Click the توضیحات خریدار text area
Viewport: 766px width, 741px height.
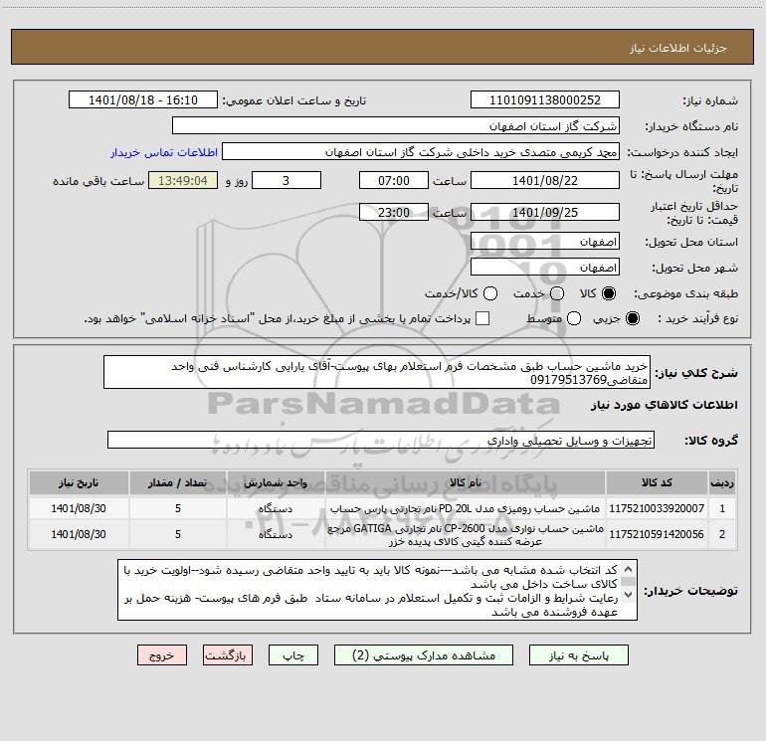[x=377, y=590]
